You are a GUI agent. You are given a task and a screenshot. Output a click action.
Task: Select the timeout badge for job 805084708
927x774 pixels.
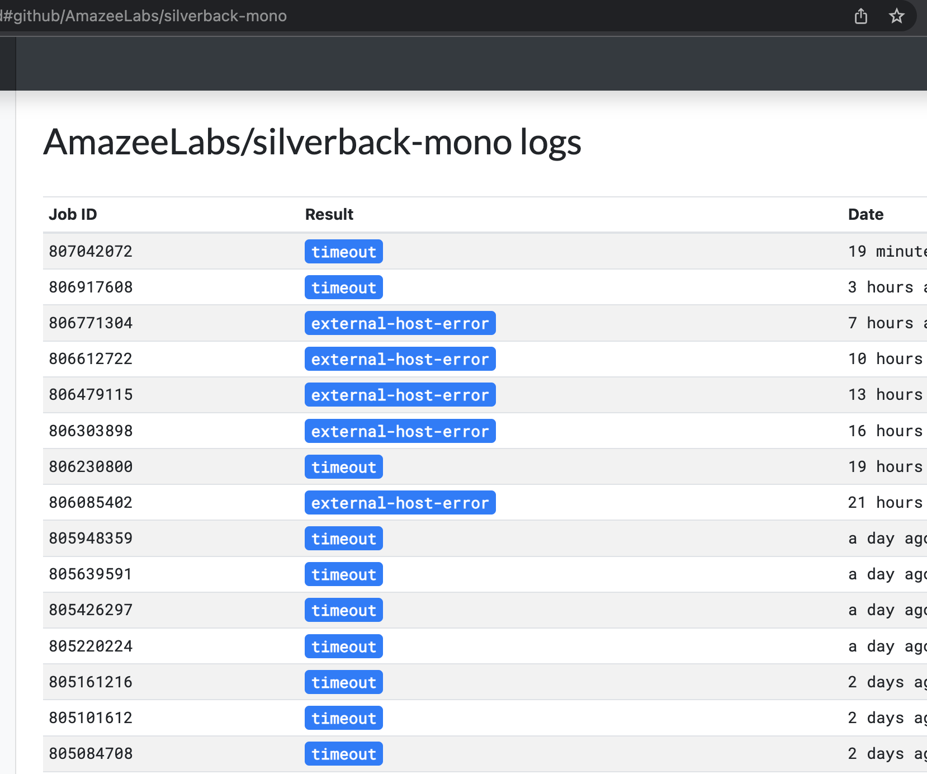coord(343,753)
